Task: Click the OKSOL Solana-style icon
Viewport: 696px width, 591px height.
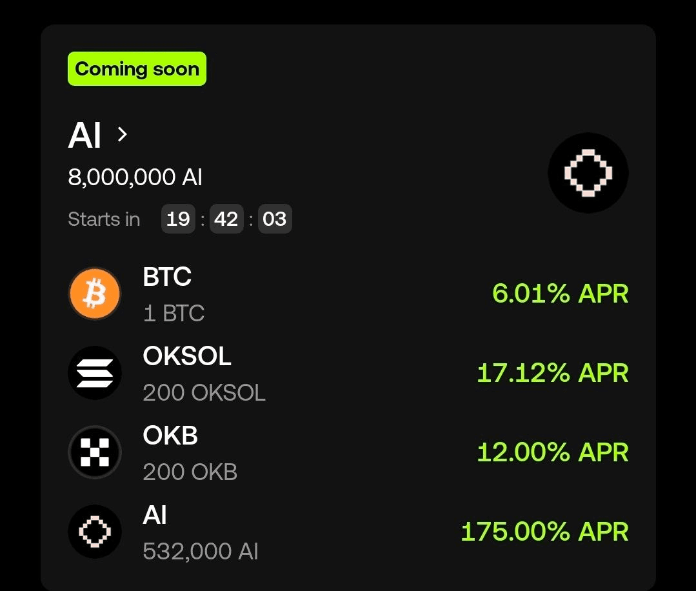Action: [x=95, y=372]
